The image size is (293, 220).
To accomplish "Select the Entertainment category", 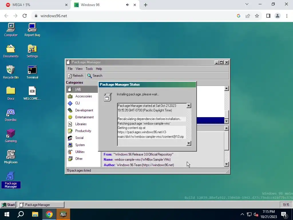I will (82, 117).
